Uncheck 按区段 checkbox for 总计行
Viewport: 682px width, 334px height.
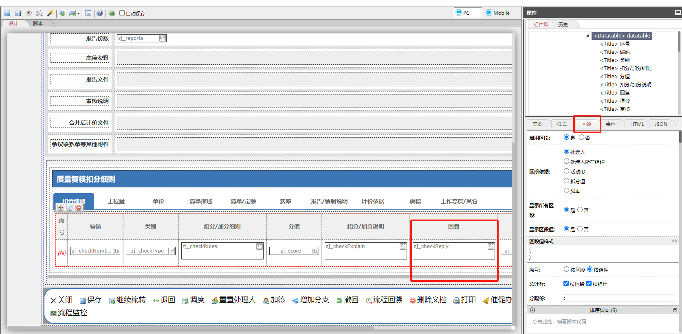click(x=566, y=283)
